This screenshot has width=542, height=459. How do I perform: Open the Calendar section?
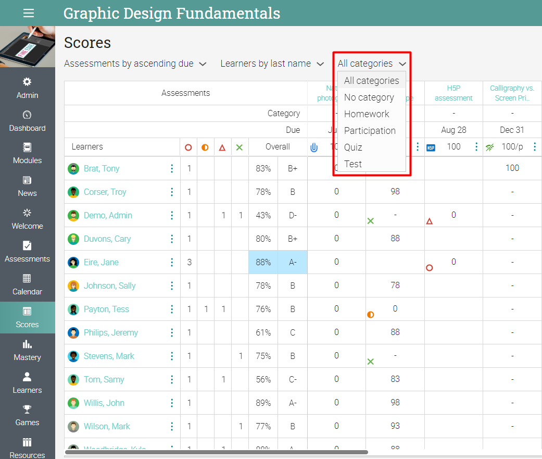(x=27, y=285)
